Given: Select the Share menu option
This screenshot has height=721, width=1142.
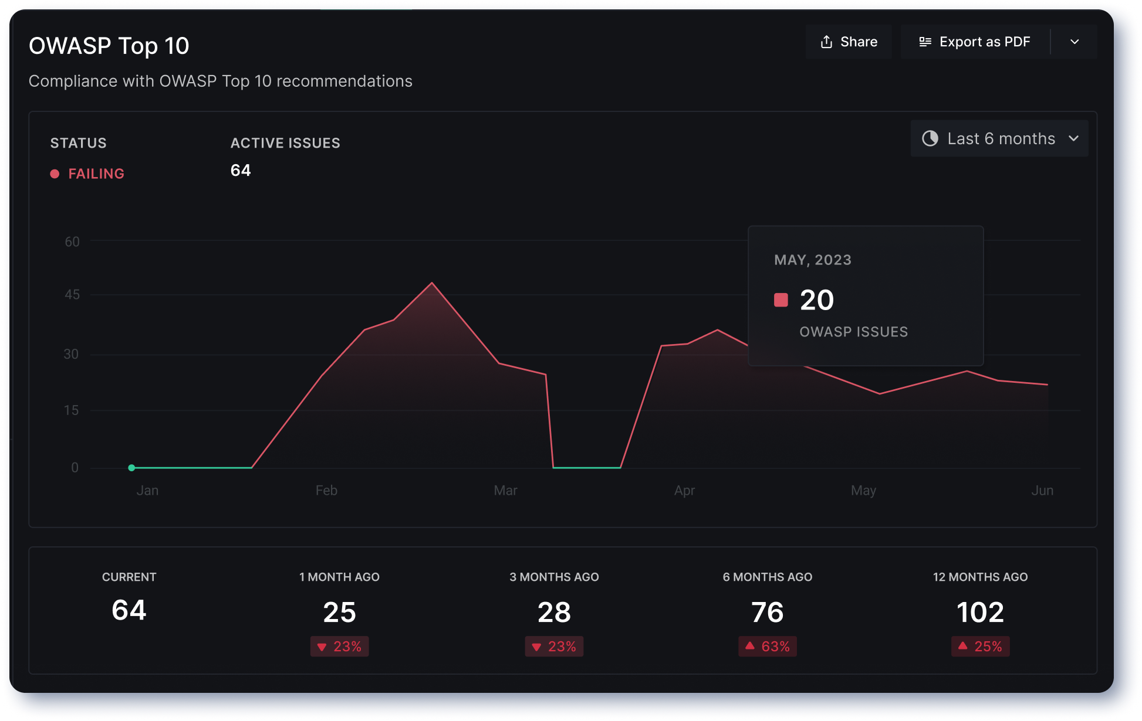Looking at the screenshot, I should click(848, 42).
